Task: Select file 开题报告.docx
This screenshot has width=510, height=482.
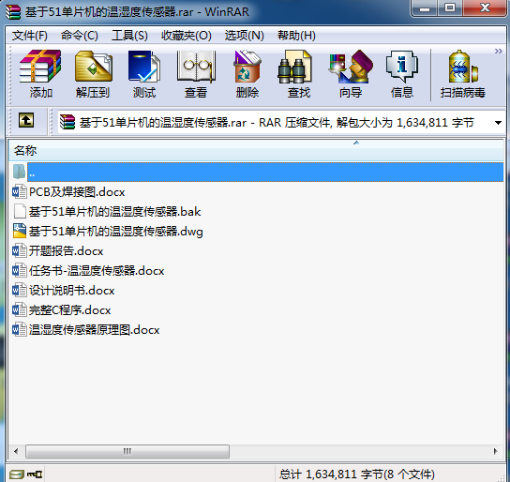Action: tap(66, 250)
